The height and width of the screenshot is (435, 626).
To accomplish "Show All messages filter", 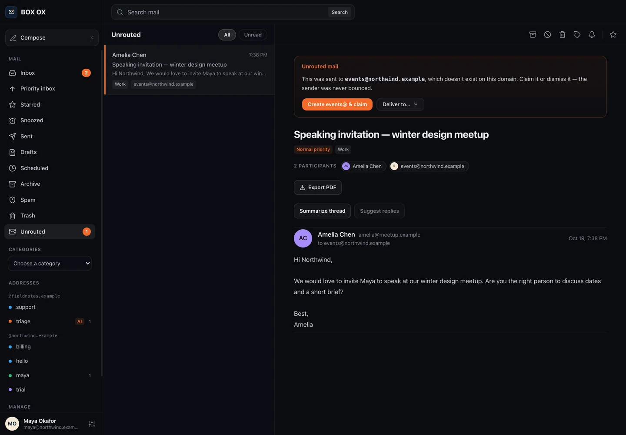I will point(227,35).
